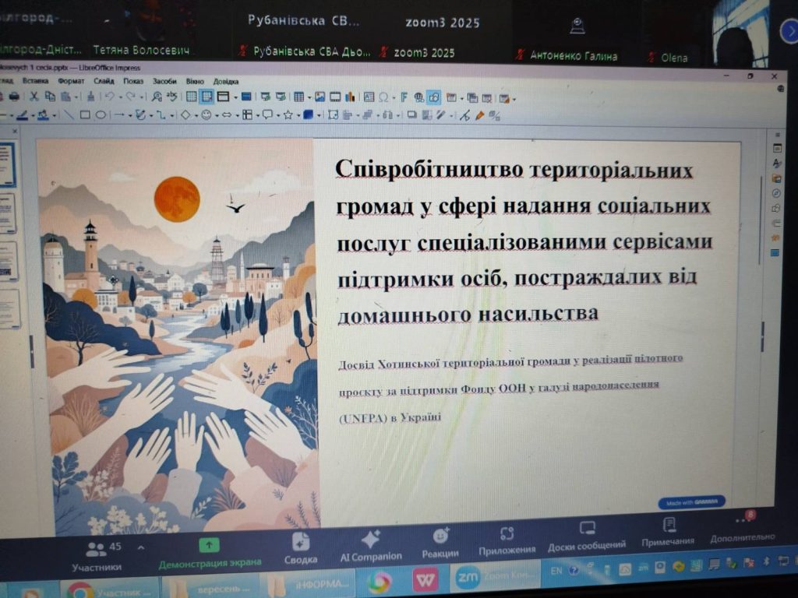Screen dimensions: 798x598
Task: Toggle snap to grid toolbar button
Action: coord(207,97)
